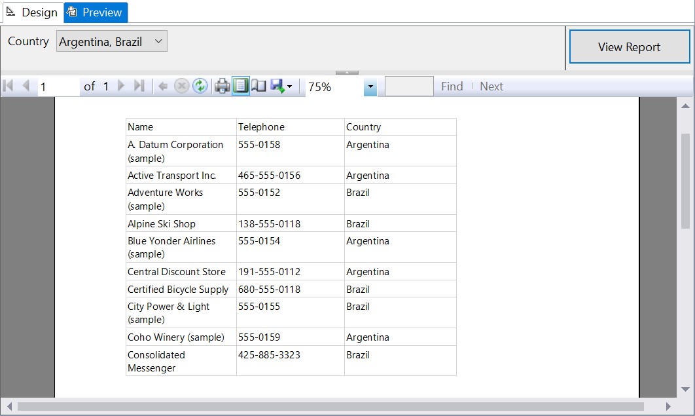
Task: Click horizontal scrollbar right arrow
Action: pos(668,406)
